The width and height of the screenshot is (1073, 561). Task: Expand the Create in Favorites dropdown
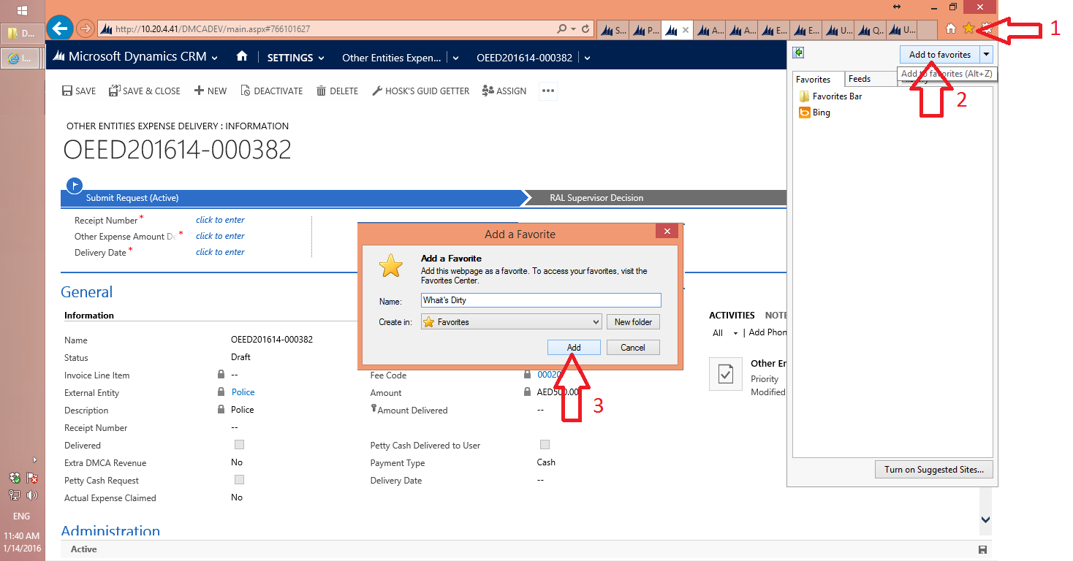512,322
